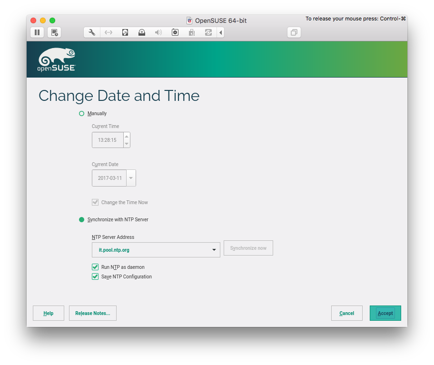434x365 pixels.
Task: Click the Current Time field 13:28:15
Action: click(108, 140)
